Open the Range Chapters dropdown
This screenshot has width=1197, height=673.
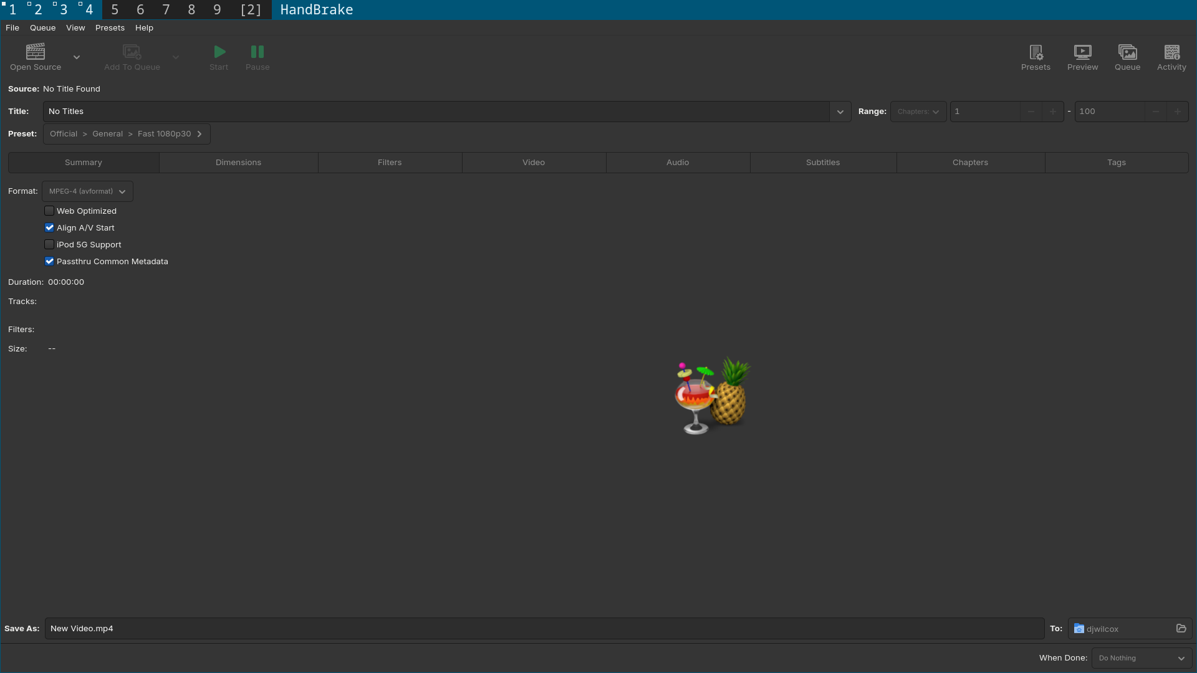[x=918, y=112]
